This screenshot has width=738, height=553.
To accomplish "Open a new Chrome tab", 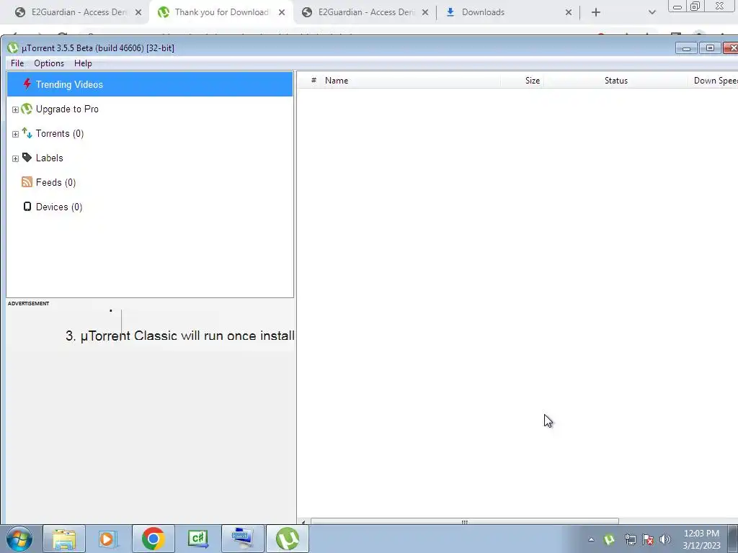I will pos(596,13).
